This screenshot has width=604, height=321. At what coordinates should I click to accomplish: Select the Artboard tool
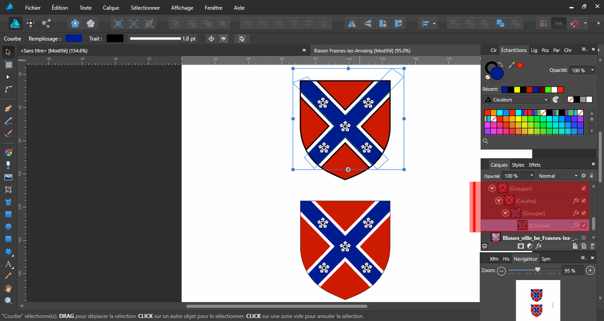[x=8, y=64]
